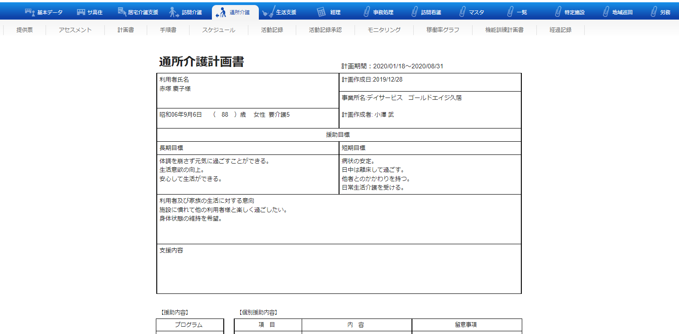Click the マスタ paperclip icon

coord(462,12)
